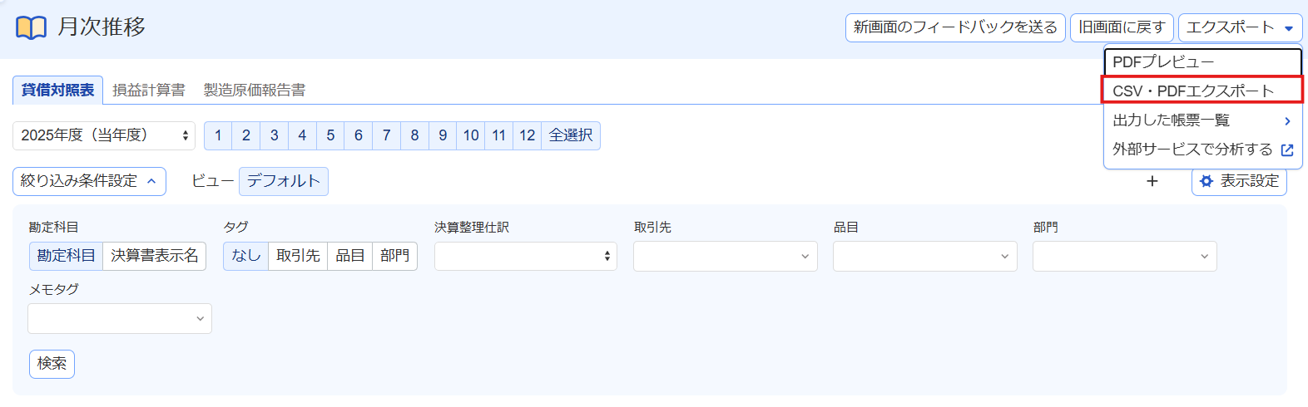Select 取引先 tag option
Screen dimensions: 1308x407
click(x=298, y=256)
